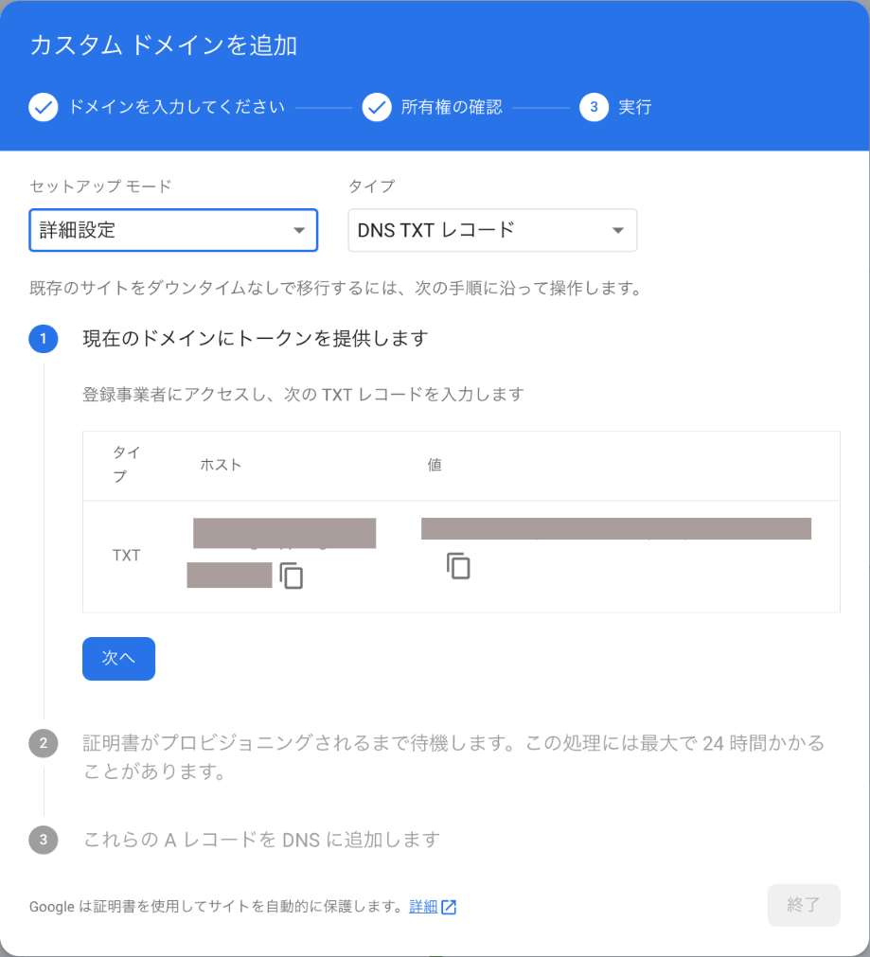This screenshot has height=957, width=870.
Task: Copy the host value with the copy icon
Action: click(292, 576)
